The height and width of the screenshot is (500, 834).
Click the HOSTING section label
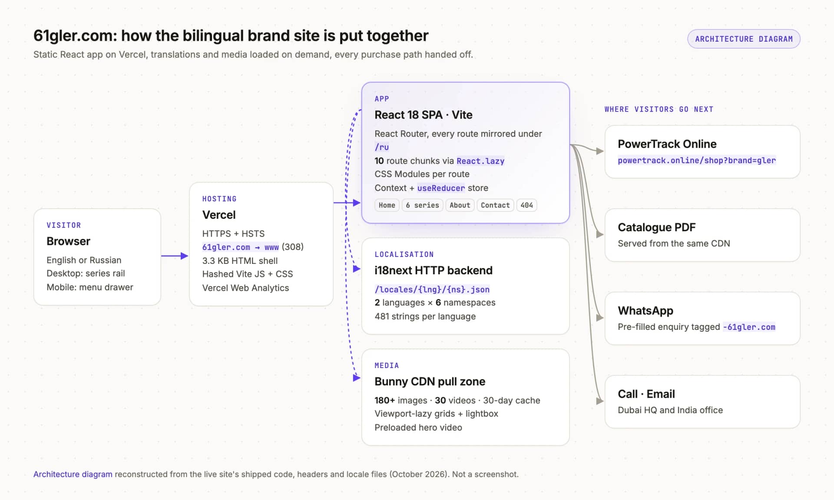coord(219,199)
